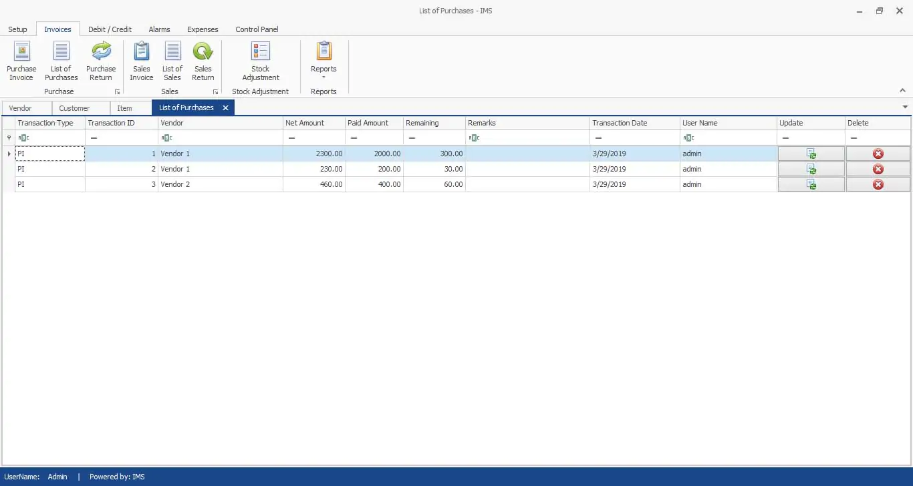Switch to the Debit / Credit ribbon tab
Screen dimensions: 913x486
pos(110,29)
